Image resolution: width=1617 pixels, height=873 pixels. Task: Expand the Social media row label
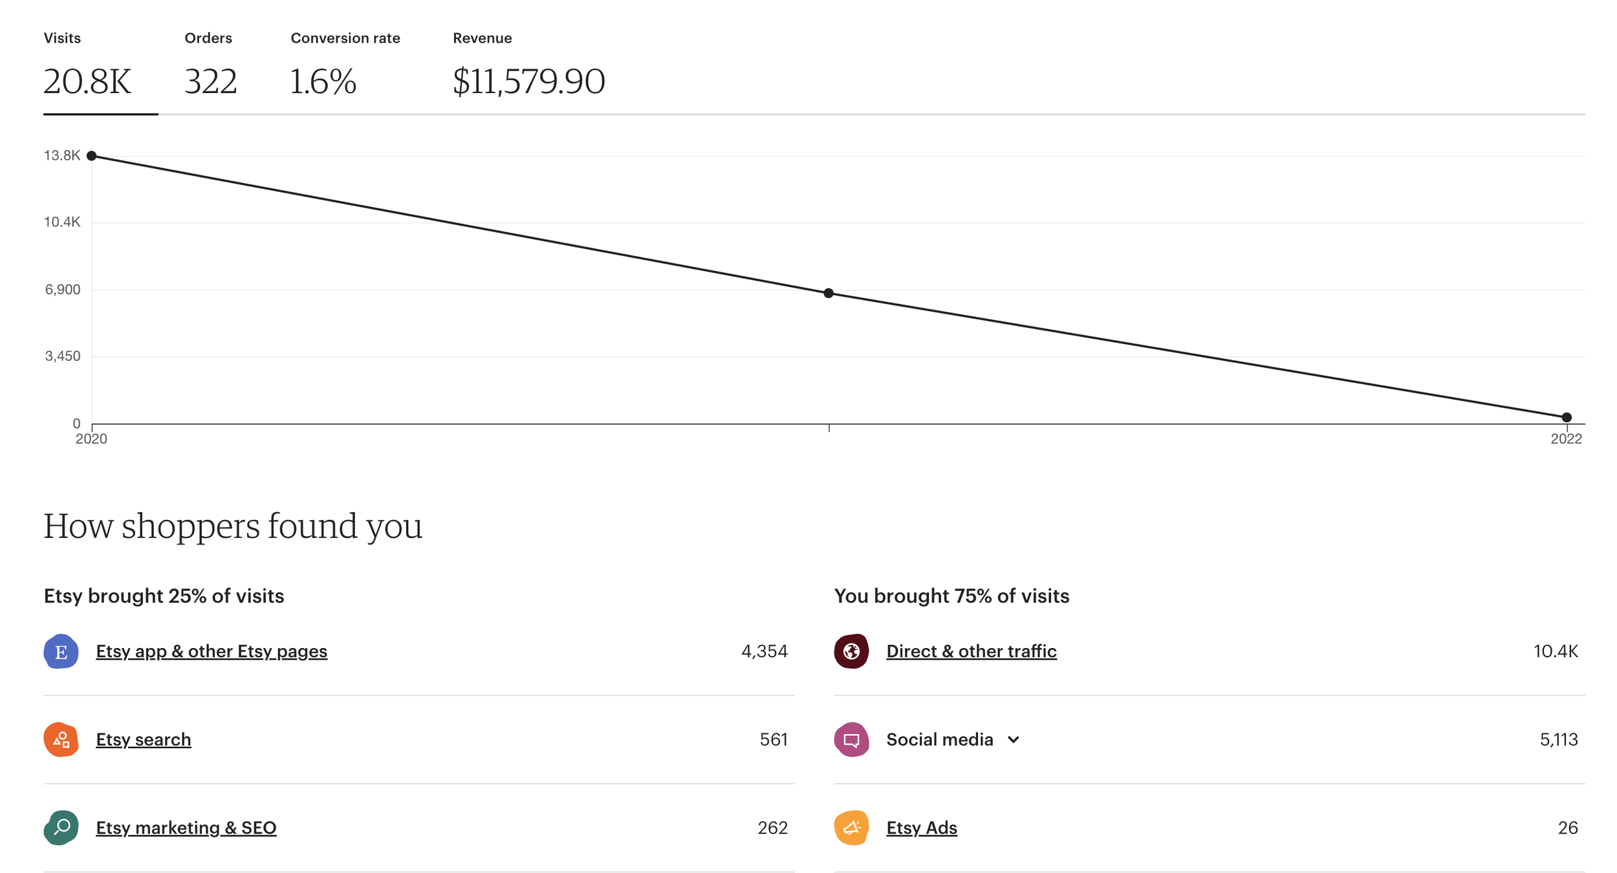click(939, 739)
